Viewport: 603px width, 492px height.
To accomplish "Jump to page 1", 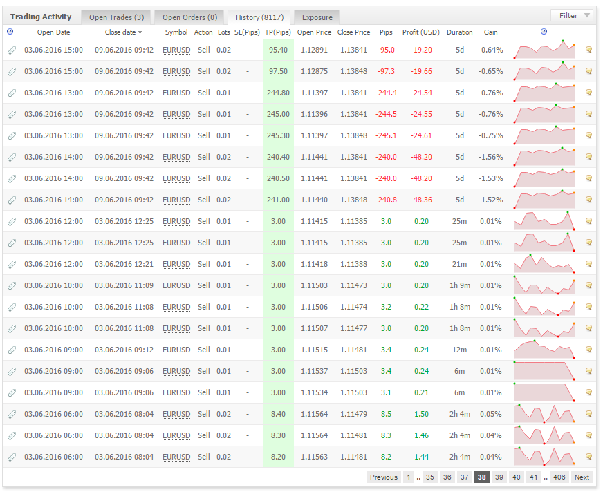I will tap(409, 477).
